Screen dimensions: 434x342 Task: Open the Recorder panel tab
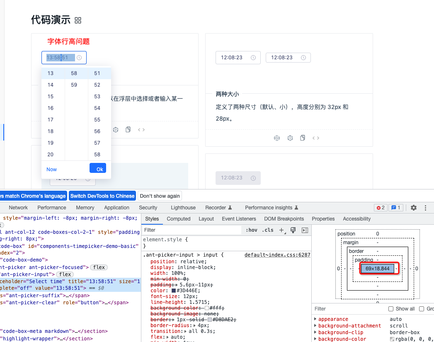tap(218, 208)
